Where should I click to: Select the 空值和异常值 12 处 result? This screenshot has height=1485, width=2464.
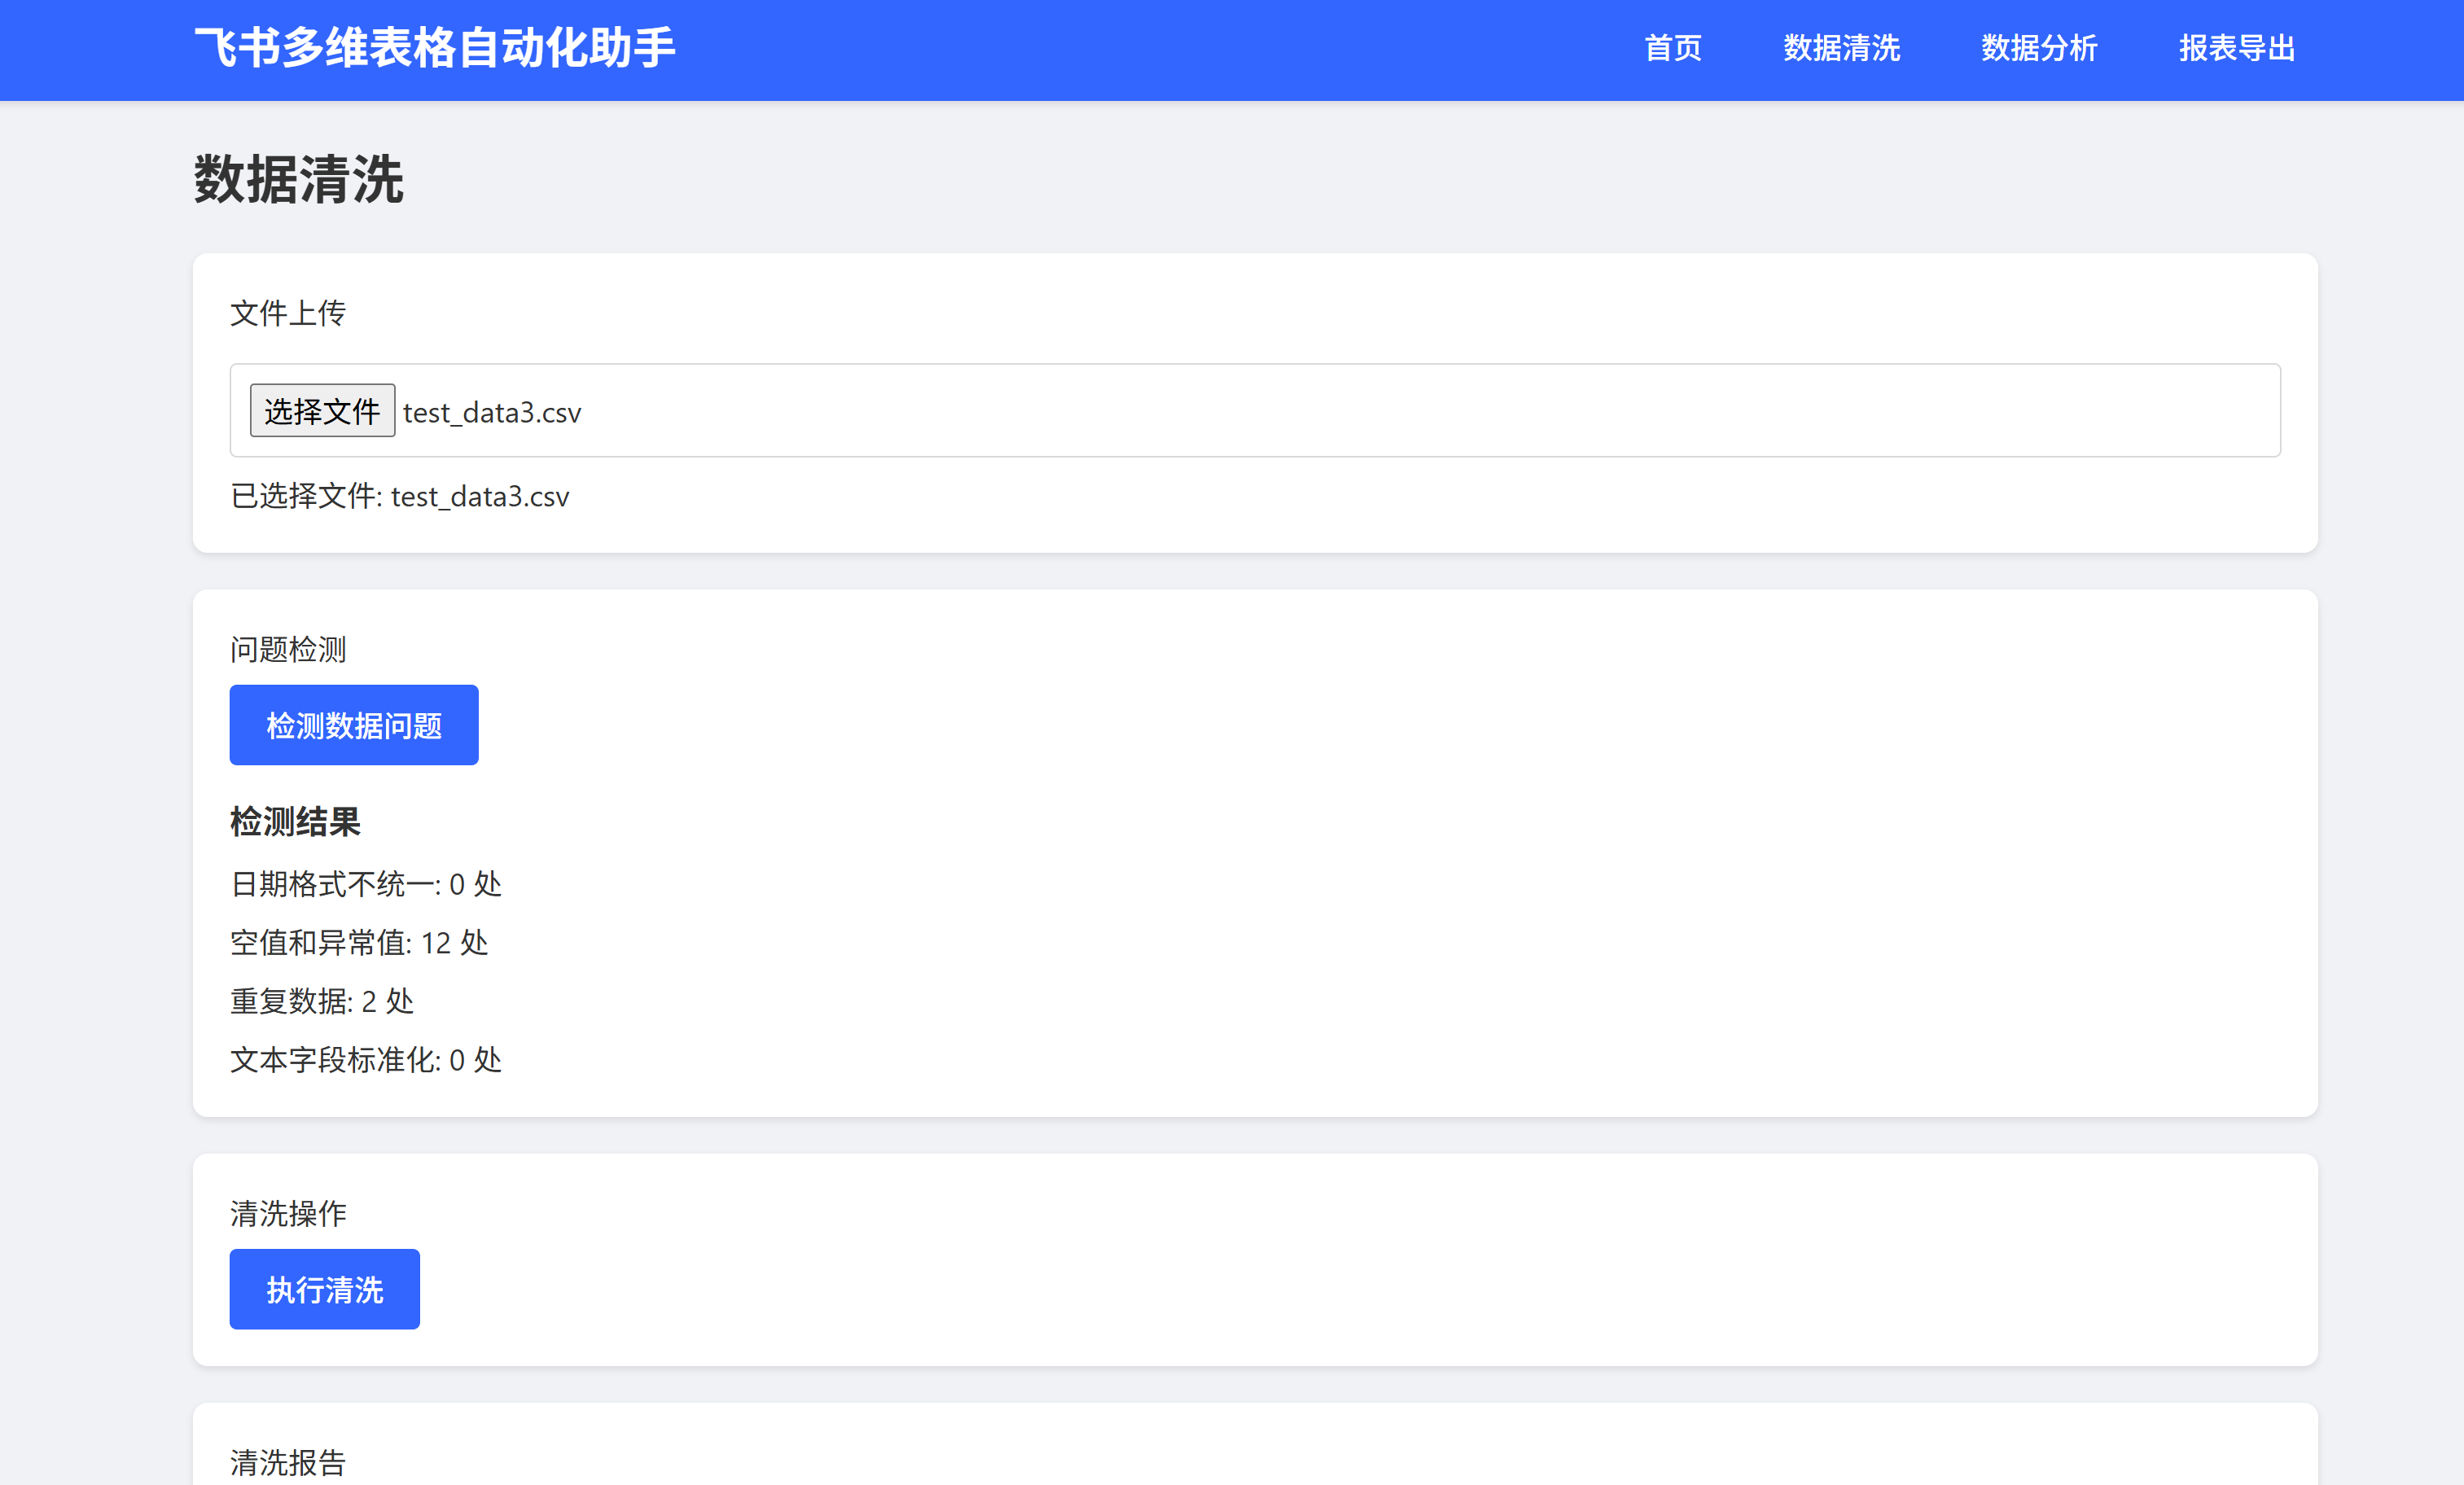(358, 942)
